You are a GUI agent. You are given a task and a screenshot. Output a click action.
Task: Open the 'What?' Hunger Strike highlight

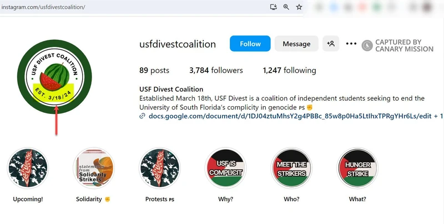click(x=358, y=168)
